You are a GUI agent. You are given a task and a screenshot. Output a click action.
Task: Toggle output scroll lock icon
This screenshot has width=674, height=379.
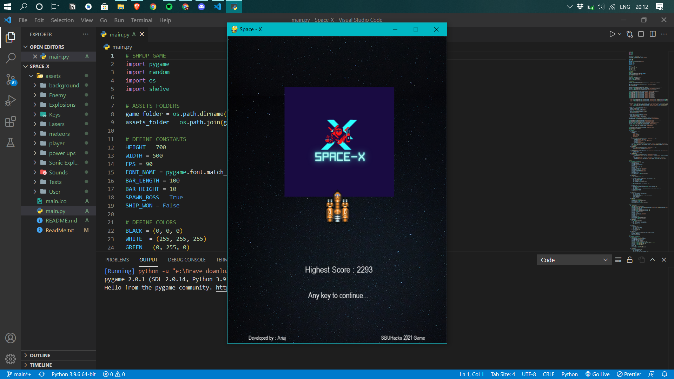[630, 260]
